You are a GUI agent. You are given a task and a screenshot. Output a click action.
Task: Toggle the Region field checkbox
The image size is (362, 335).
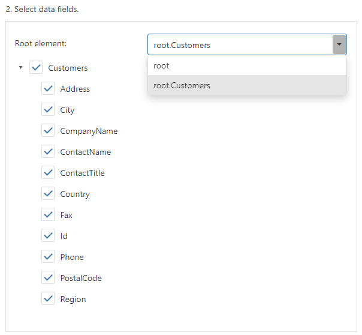pyautogui.click(x=48, y=299)
